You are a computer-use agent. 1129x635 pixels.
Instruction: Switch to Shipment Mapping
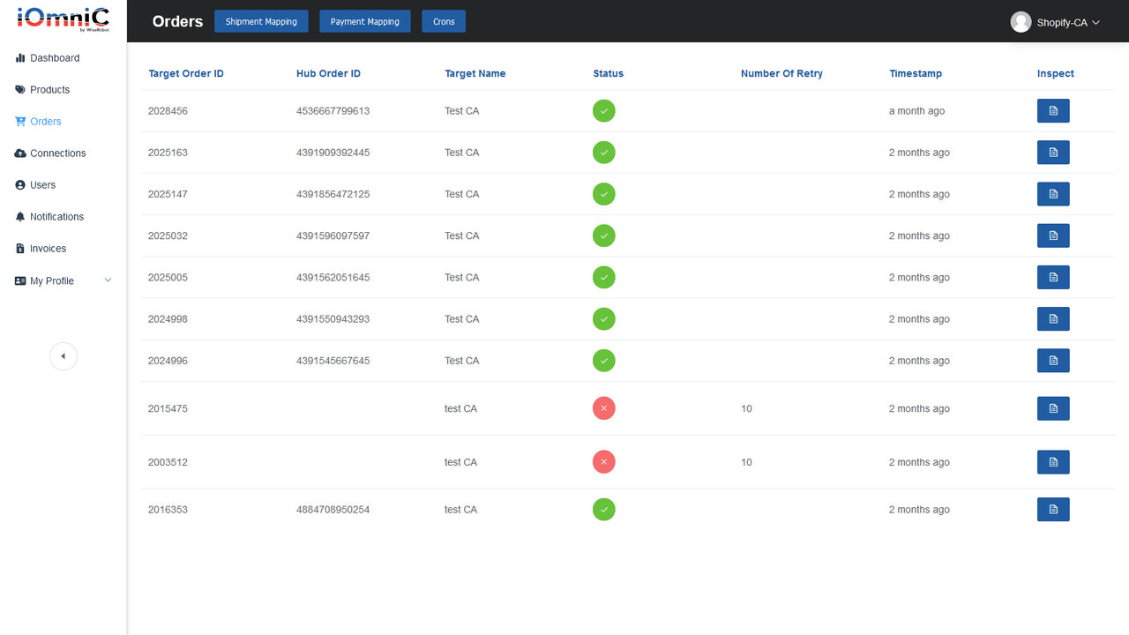261,20
